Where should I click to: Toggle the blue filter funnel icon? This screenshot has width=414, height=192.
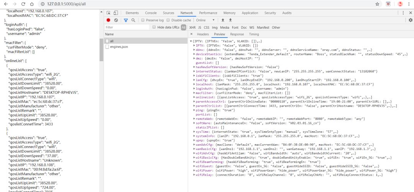click(x=126, y=20)
